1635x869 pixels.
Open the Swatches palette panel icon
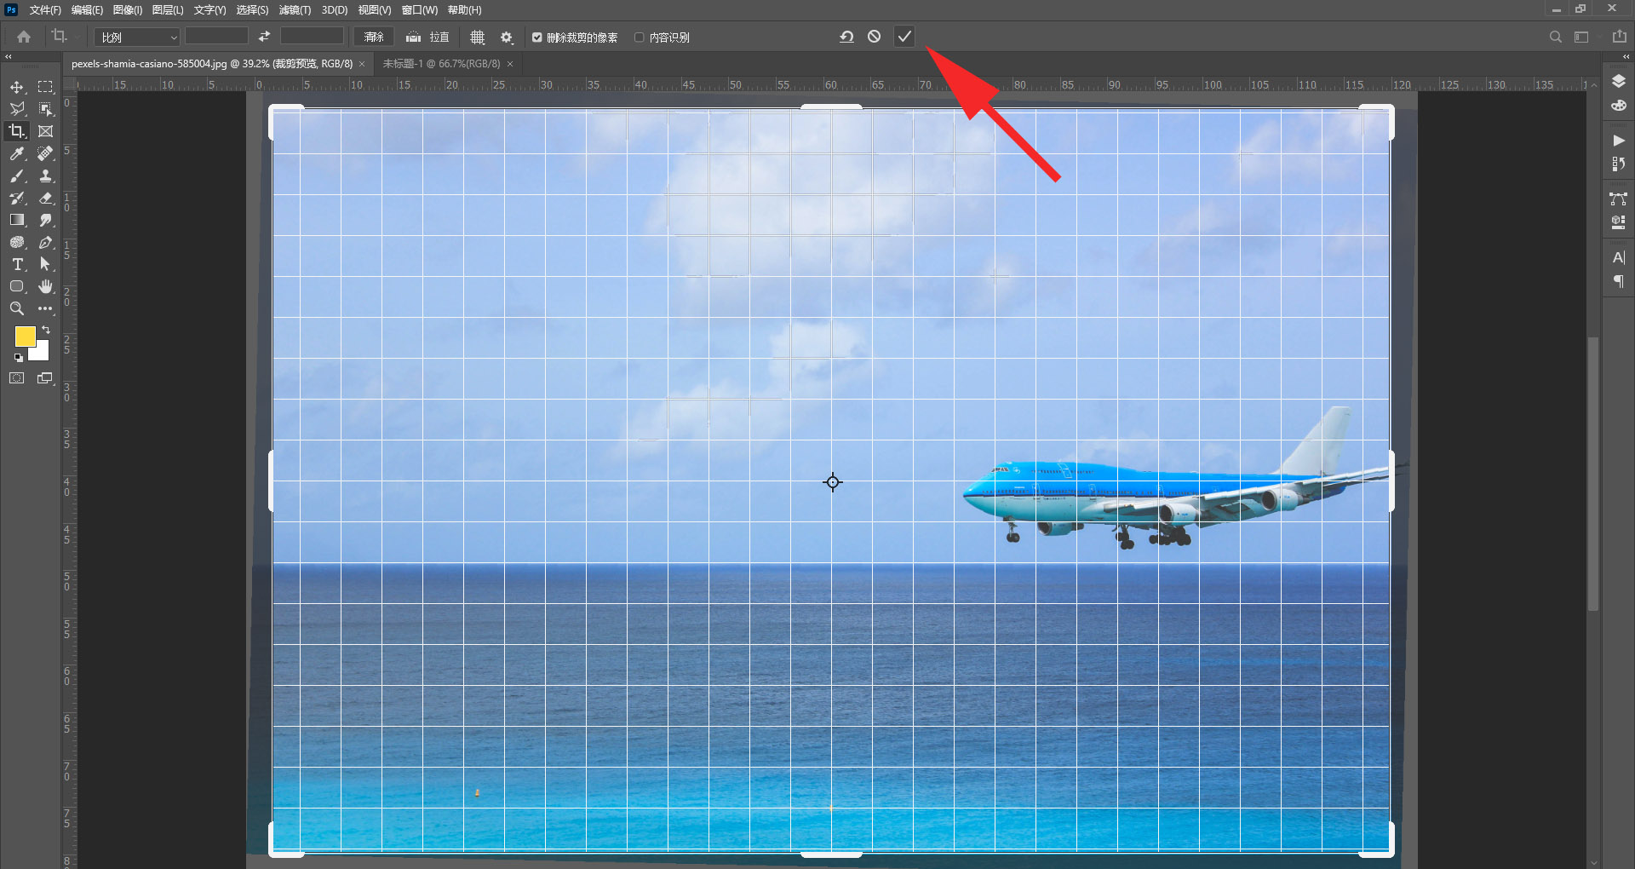click(x=1619, y=106)
